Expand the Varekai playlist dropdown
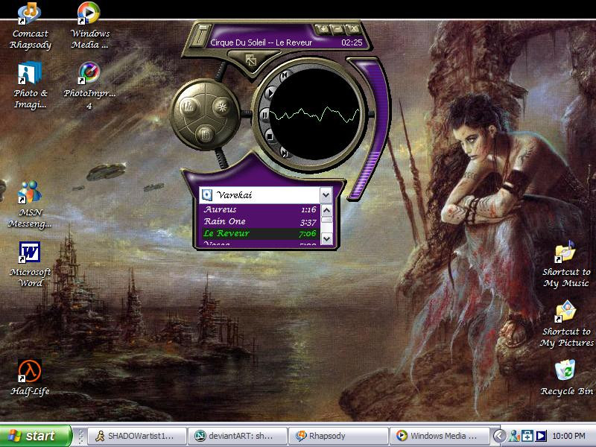The image size is (596, 447). pyautogui.click(x=326, y=195)
